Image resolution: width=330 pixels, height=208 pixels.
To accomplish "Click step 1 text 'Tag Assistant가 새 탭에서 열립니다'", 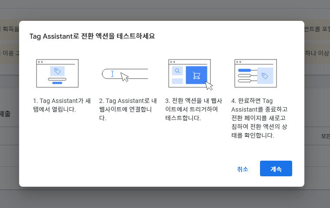I will (62, 105).
